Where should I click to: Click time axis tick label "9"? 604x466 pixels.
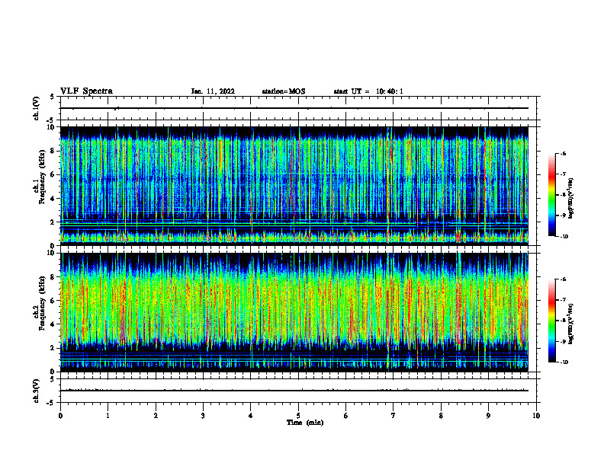pyautogui.click(x=488, y=416)
